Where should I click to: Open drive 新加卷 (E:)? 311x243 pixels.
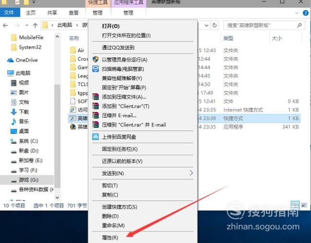tap(26, 160)
